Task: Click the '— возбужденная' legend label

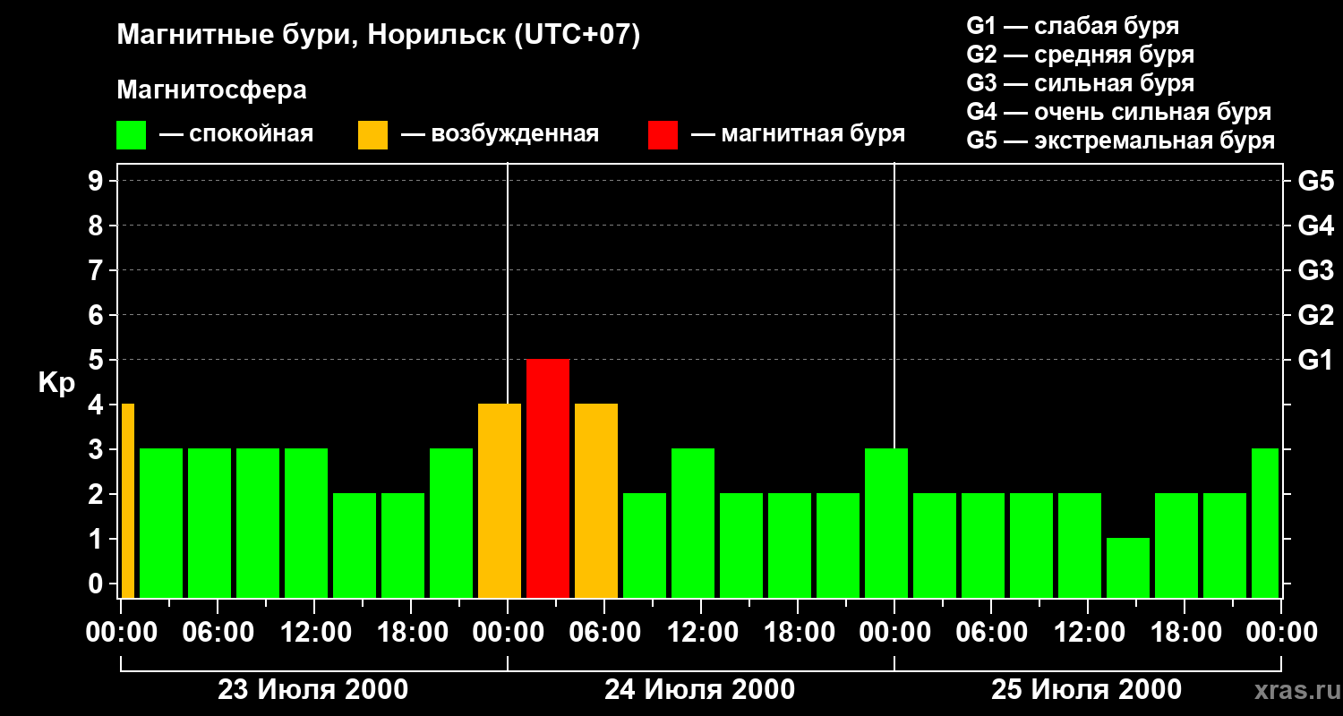Action: [x=500, y=134]
